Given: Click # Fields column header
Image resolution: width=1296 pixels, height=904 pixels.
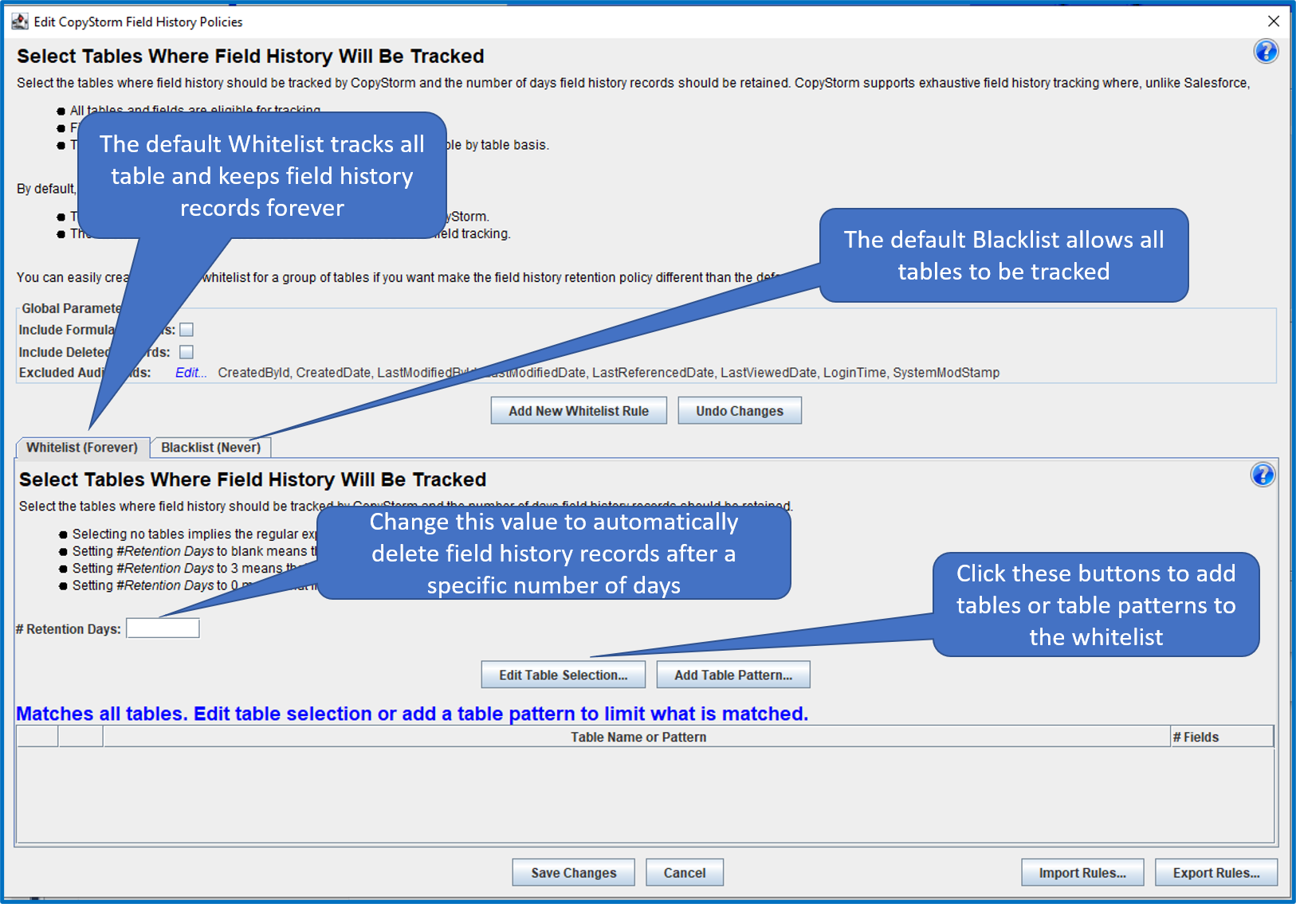Looking at the screenshot, I should (1222, 737).
